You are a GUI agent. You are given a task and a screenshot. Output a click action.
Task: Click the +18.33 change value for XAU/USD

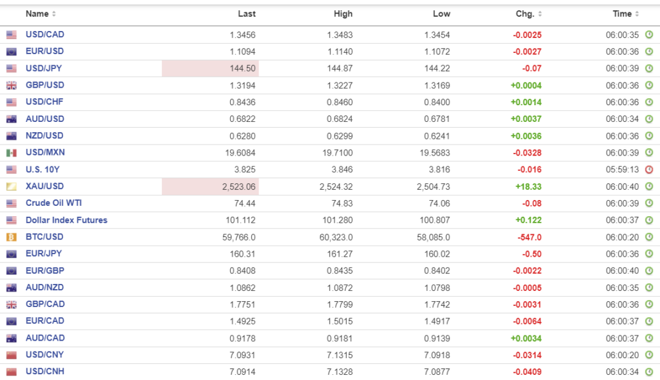pos(529,186)
